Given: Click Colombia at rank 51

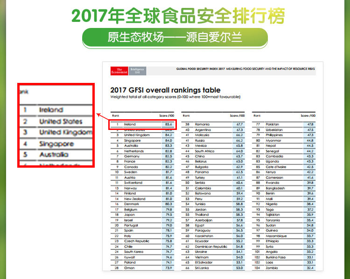Looking at the screenshot, I should [x=203, y=188].
